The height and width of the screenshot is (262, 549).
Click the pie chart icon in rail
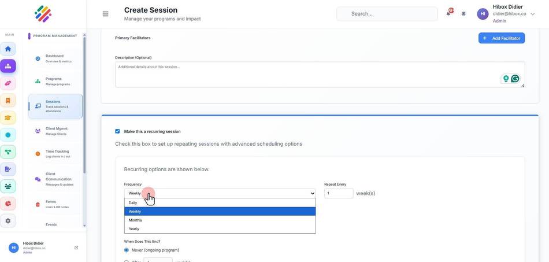[8, 204]
